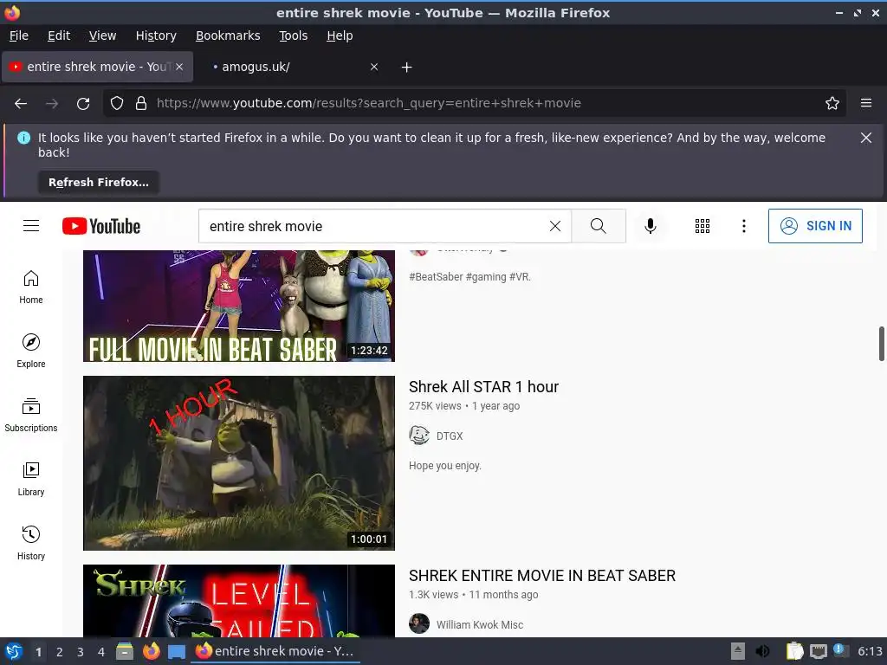This screenshot has width=887, height=665.
Task: Open the Bookmarks menu
Action: click(x=228, y=36)
